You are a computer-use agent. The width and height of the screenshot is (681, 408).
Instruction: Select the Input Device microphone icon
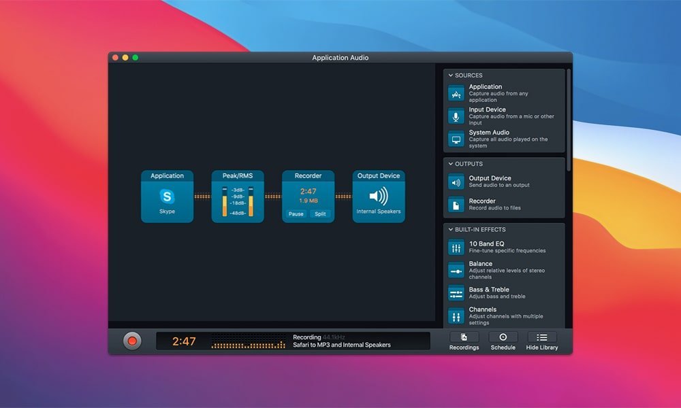pos(456,116)
